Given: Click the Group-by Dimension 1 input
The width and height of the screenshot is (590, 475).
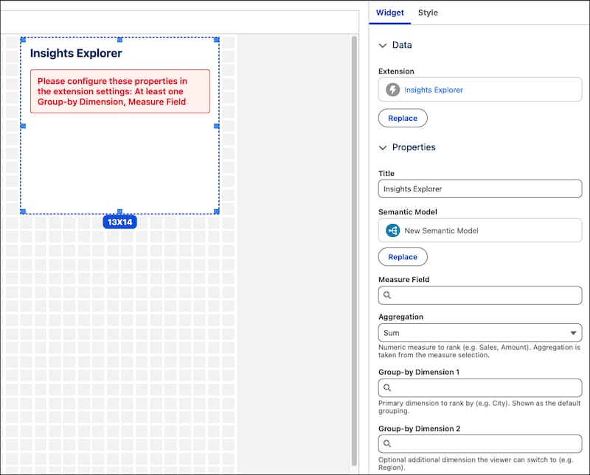Looking at the screenshot, I should (x=480, y=387).
